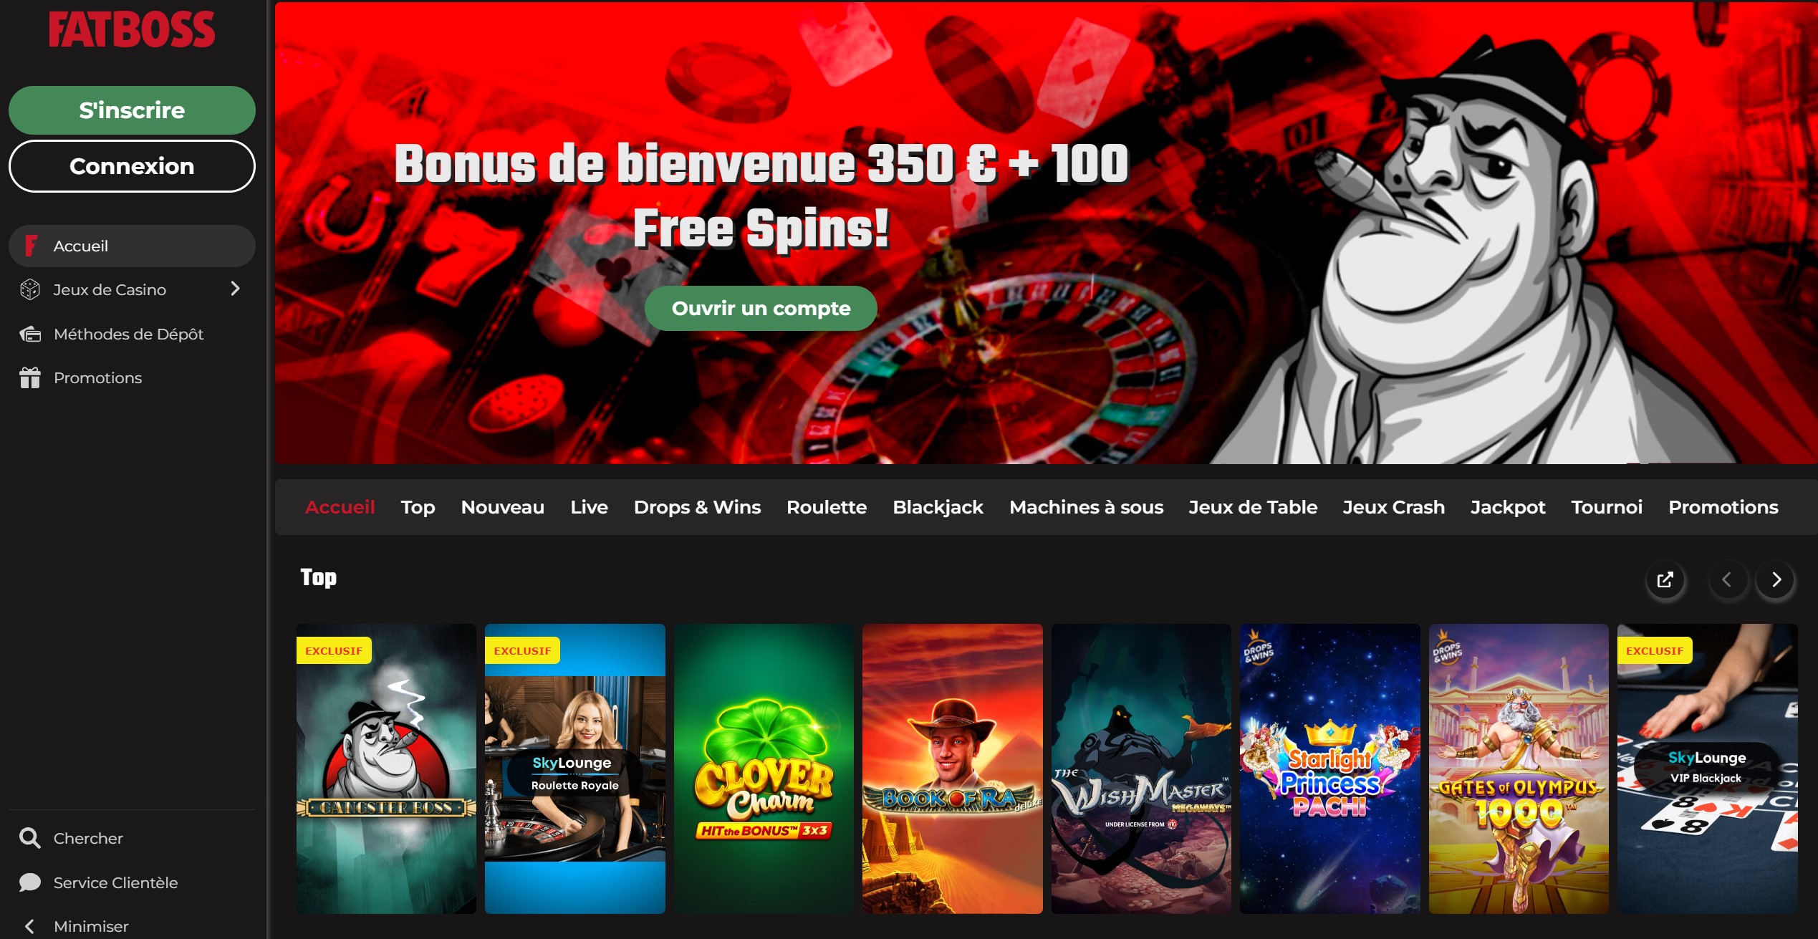This screenshot has height=939, width=1818.
Task: Click the red F Accueil icon
Action: (x=31, y=246)
